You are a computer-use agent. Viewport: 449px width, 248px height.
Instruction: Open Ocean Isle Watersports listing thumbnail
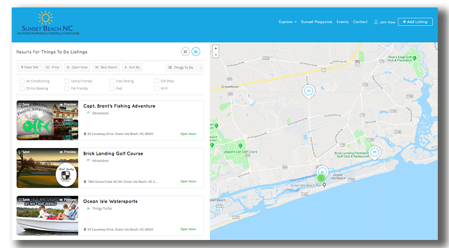point(47,216)
